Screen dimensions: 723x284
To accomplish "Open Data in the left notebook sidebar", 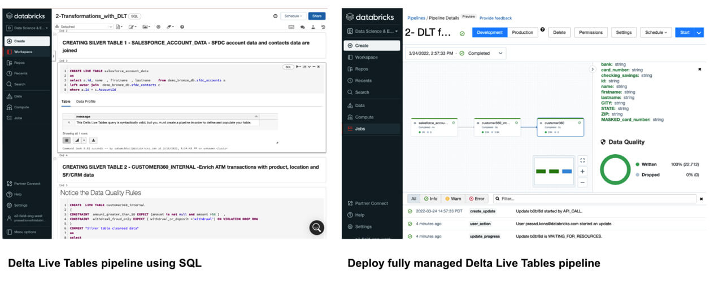I will (27, 96).
